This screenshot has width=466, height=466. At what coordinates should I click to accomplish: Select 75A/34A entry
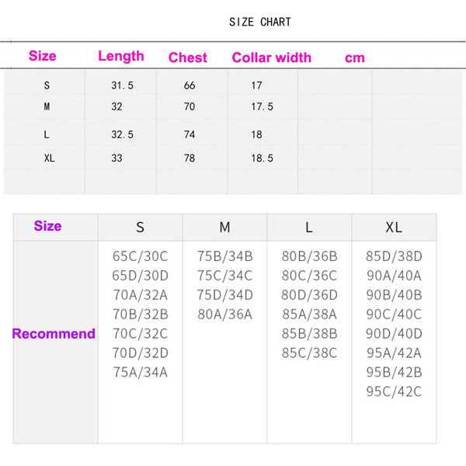[x=141, y=372]
